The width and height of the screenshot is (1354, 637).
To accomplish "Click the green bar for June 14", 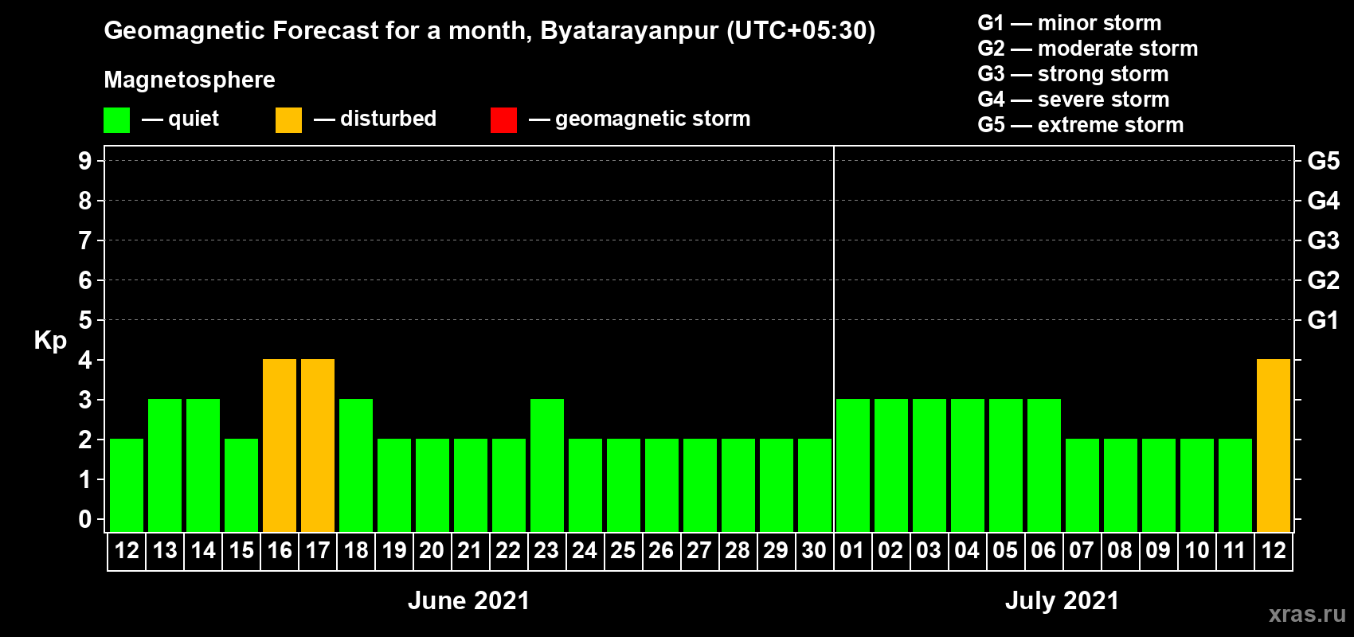I will tap(203, 466).
